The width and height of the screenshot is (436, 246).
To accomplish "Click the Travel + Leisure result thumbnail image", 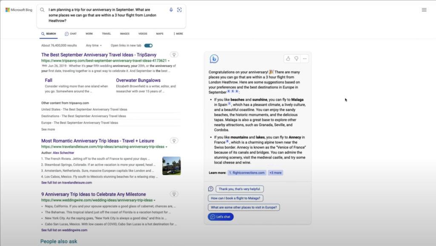I will tap(171, 166).
